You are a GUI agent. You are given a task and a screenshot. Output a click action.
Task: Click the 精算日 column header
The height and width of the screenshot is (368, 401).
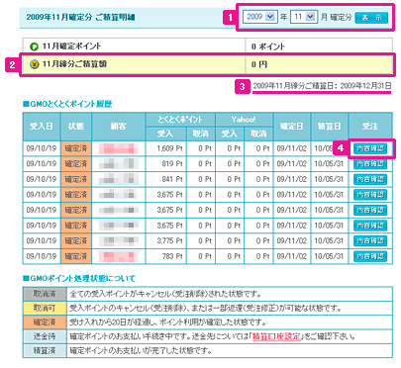tap(330, 127)
